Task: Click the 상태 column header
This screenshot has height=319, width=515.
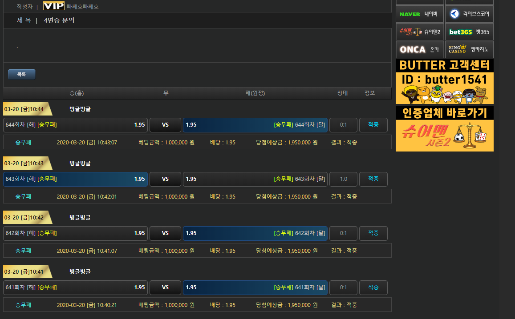Action: click(x=342, y=93)
